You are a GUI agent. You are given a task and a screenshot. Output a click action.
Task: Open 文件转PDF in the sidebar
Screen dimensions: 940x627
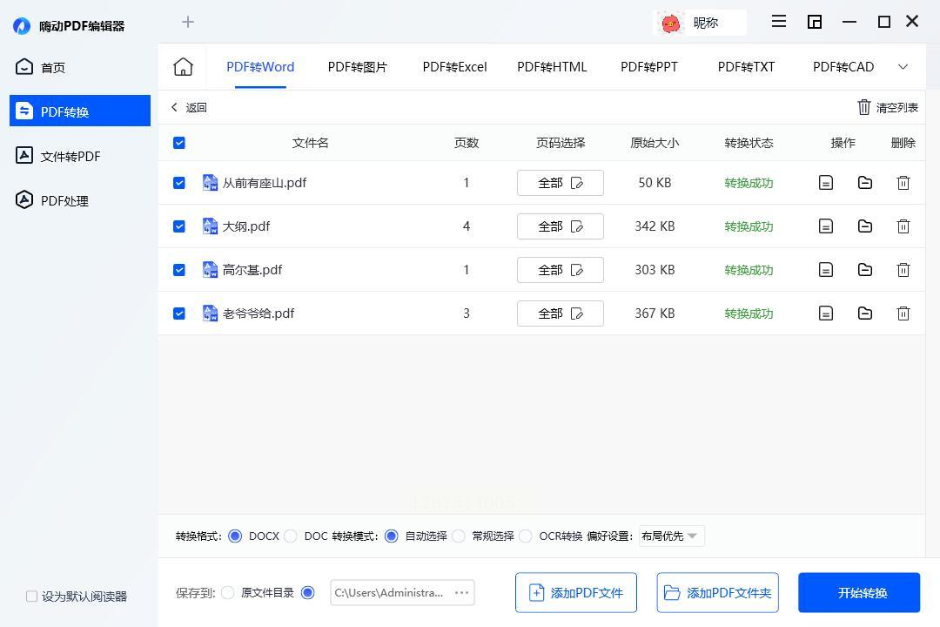[x=70, y=157]
